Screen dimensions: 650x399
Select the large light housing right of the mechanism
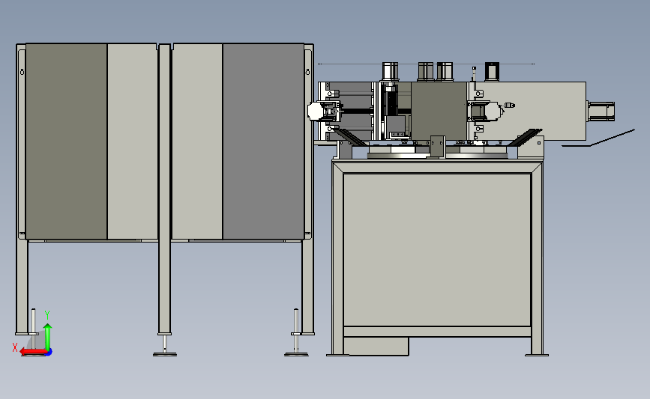coord(541,112)
